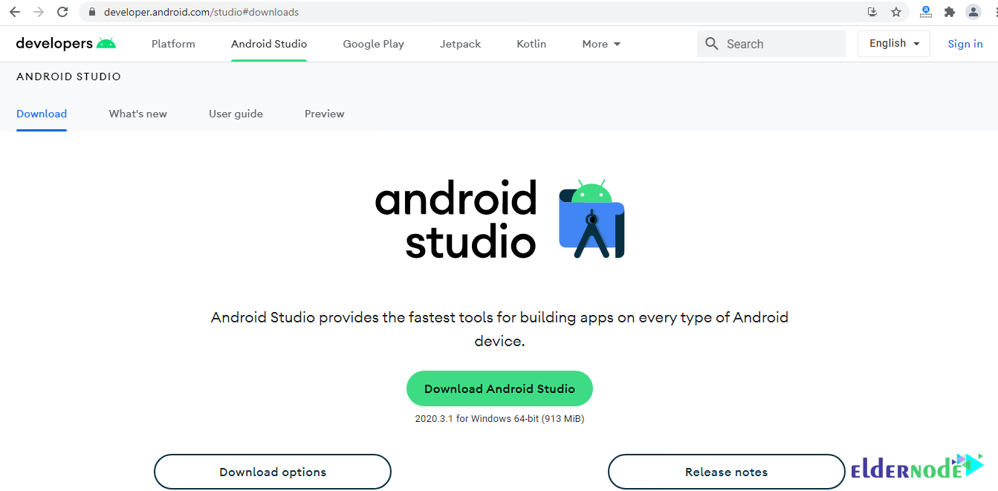Click the padlock icon in the address bar
Image resolution: width=998 pixels, height=491 pixels.
[x=91, y=12]
